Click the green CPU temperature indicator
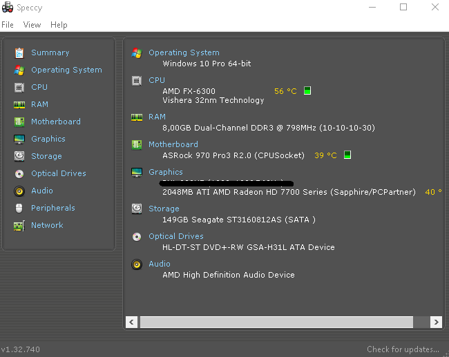449x357 pixels. pos(307,90)
